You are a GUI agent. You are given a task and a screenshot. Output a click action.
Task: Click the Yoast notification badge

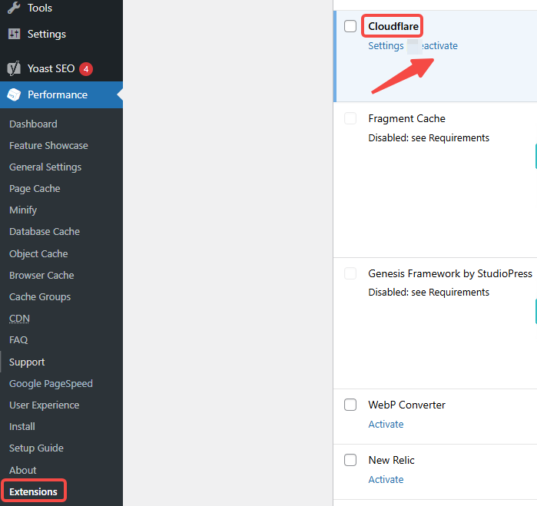pos(86,68)
